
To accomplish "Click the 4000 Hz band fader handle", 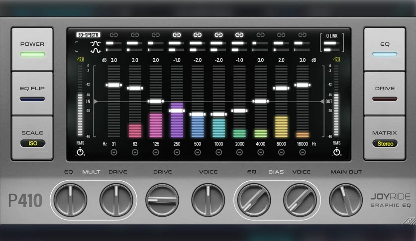I will click(261, 101).
